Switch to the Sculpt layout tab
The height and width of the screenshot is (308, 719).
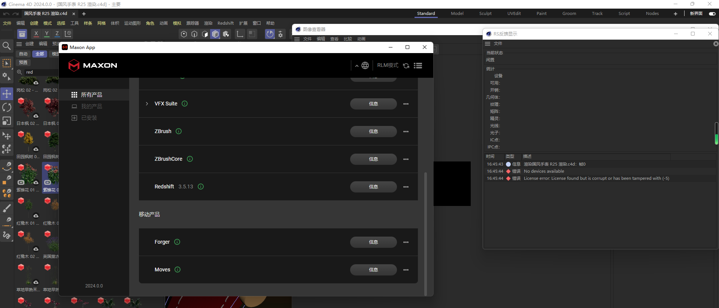(485, 13)
